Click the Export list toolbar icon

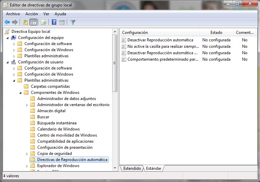click(x=44, y=22)
